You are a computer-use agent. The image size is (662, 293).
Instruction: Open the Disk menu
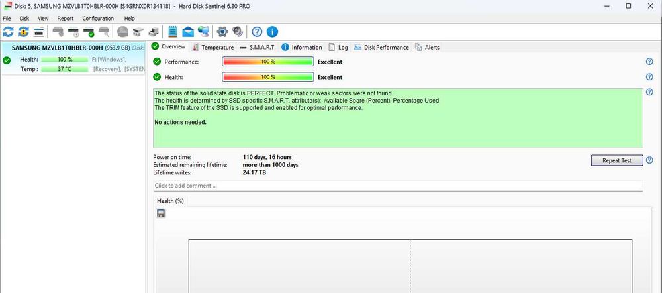point(24,18)
